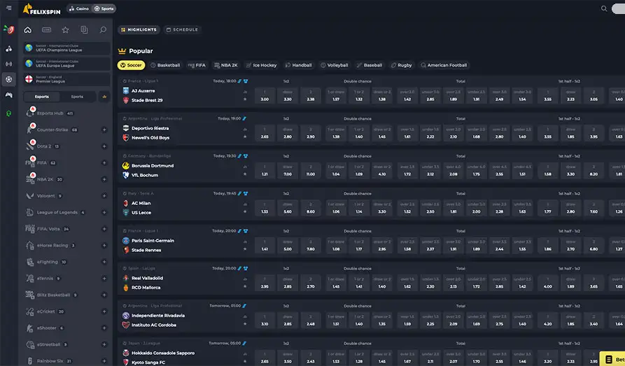This screenshot has width=625, height=366.
Task: Expand the eCricket category
Action: click(104, 311)
